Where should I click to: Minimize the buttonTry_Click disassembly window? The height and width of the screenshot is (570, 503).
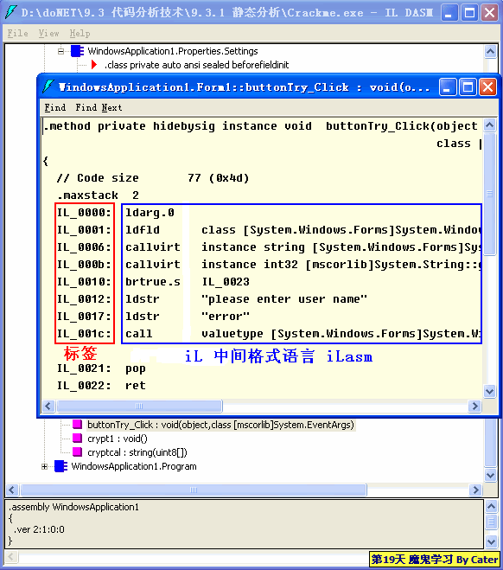coord(448,87)
